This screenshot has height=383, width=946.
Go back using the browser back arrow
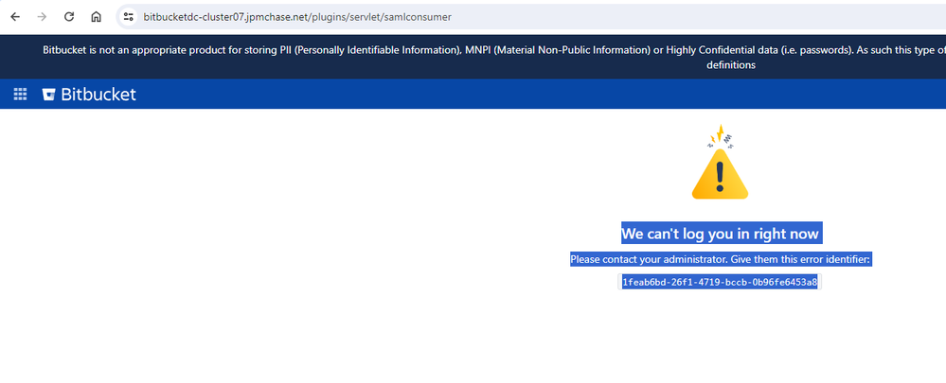(x=15, y=17)
